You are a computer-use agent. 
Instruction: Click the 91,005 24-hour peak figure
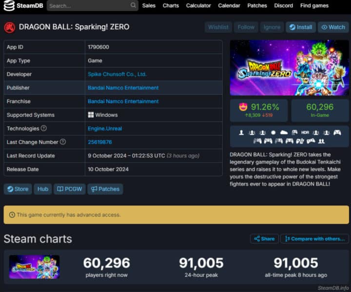[201, 263]
